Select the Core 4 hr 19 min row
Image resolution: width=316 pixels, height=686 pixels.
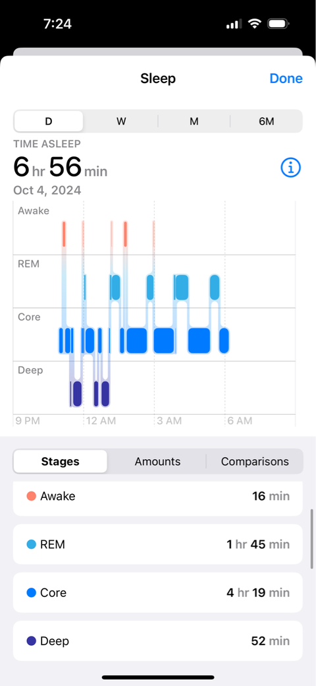(x=157, y=592)
